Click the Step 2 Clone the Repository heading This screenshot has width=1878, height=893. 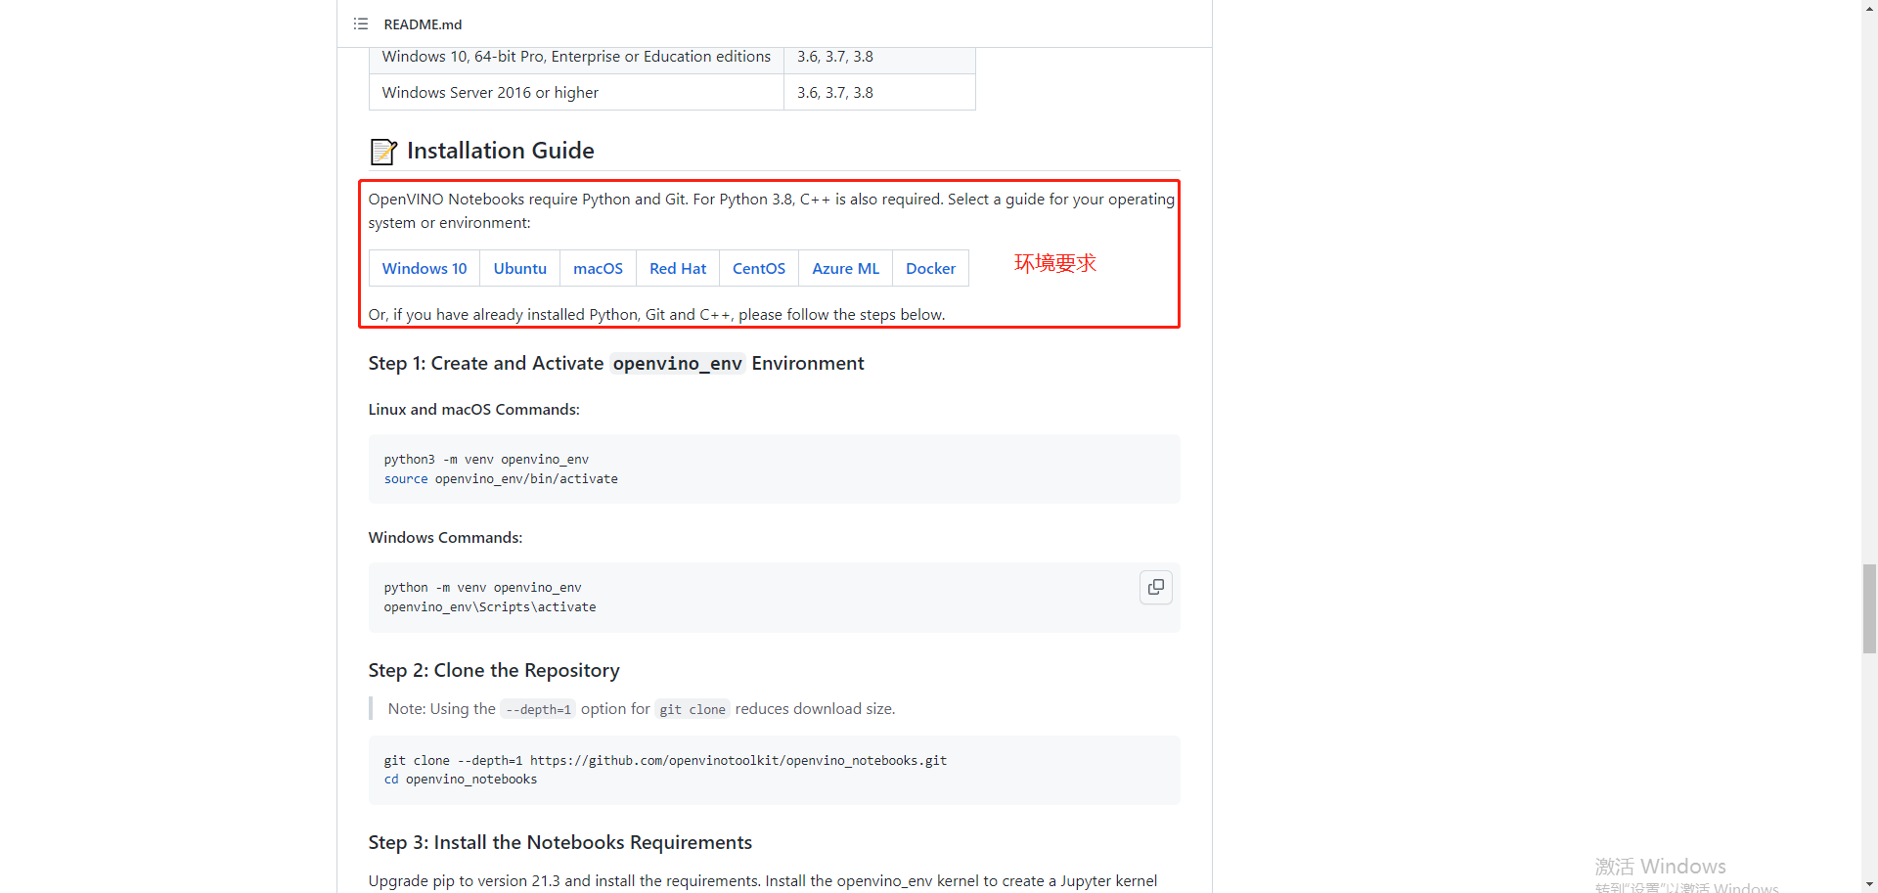click(494, 670)
